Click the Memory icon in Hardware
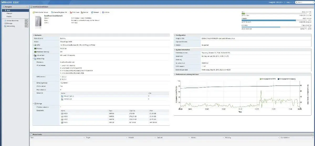315x146 pixels. click(35, 48)
